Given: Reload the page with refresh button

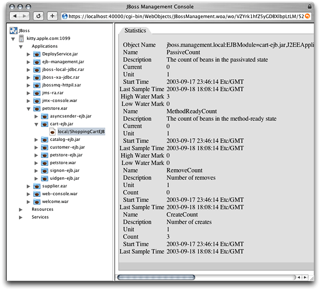Looking at the screenshot, I should click(38, 16).
